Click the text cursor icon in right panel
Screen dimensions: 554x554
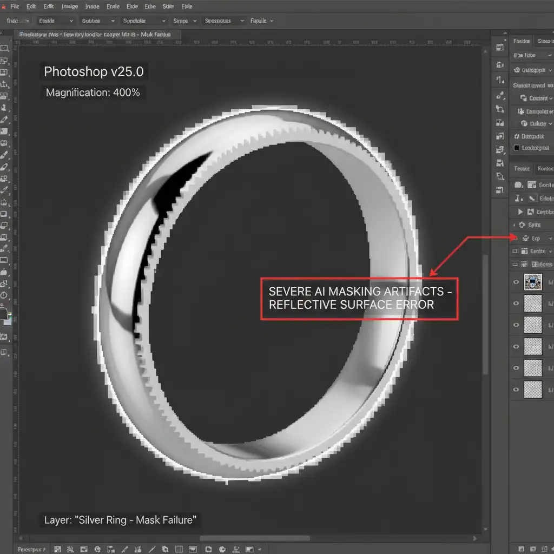tap(518, 199)
